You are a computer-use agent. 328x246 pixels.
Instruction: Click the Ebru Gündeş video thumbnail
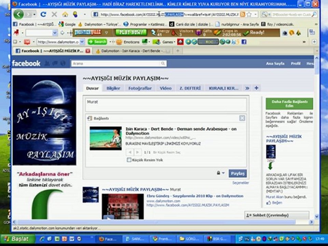[x=123, y=206]
